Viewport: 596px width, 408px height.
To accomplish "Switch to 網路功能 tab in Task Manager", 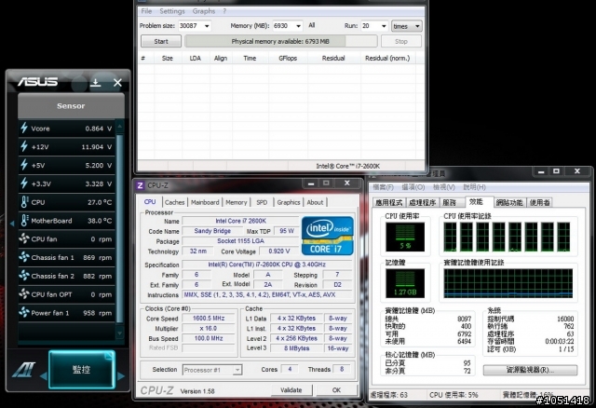I will [x=509, y=203].
